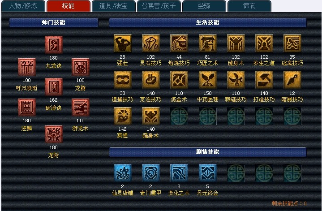322x211 pixels.
Task: Switch to the 坐骑 tab
Action: (x=204, y=6)
